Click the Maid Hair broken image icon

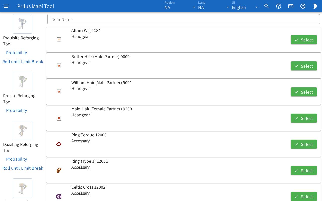59,118
